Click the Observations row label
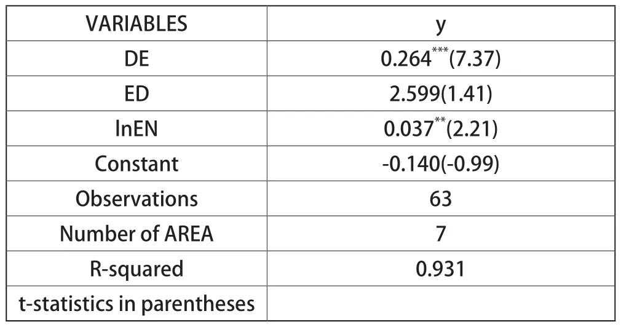Viewport: 621px width, 327px height. (x=136, y=199)
